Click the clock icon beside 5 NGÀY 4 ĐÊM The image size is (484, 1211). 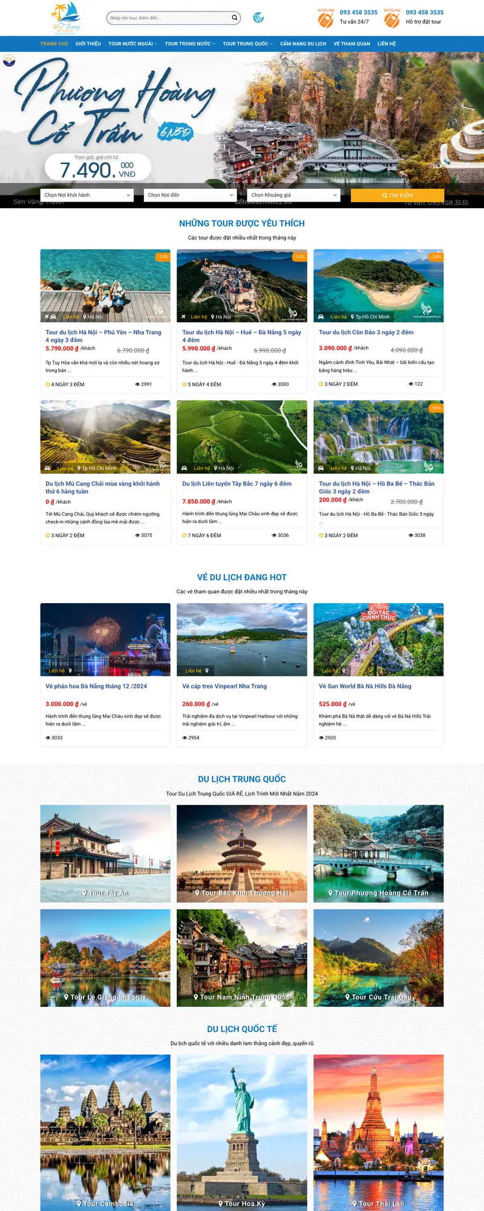click(185, 384)
